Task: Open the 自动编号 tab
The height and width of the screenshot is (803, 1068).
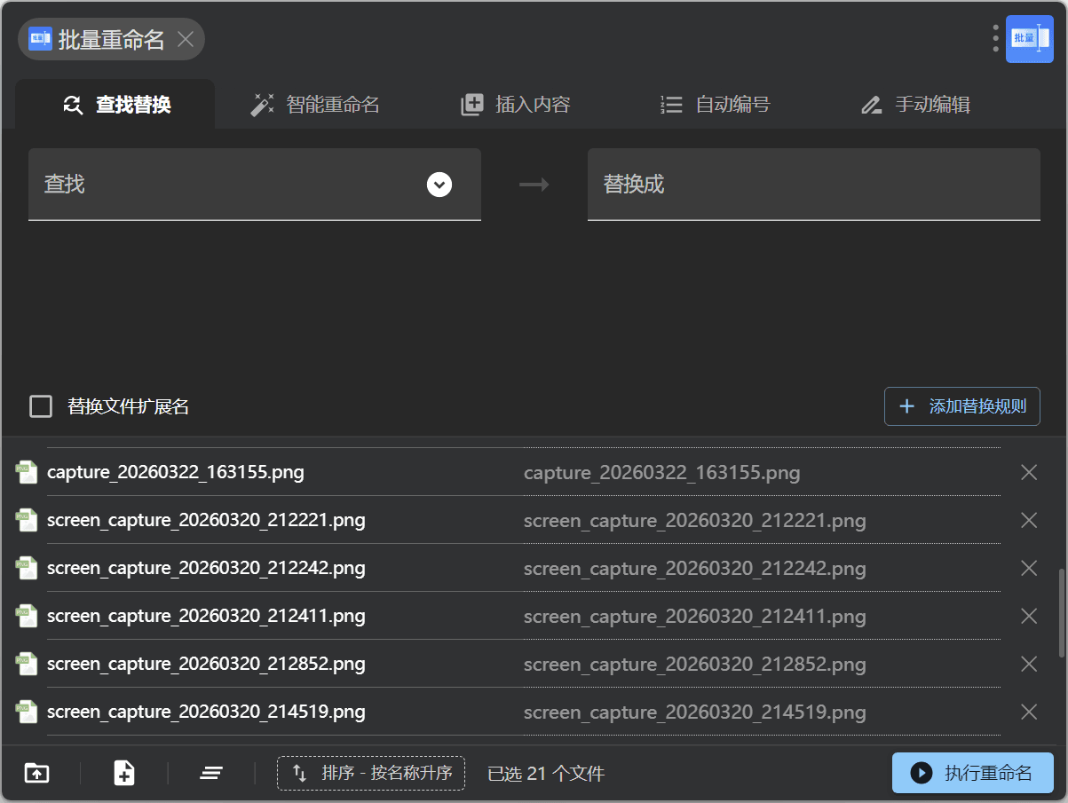Action: tap(716, 105)
